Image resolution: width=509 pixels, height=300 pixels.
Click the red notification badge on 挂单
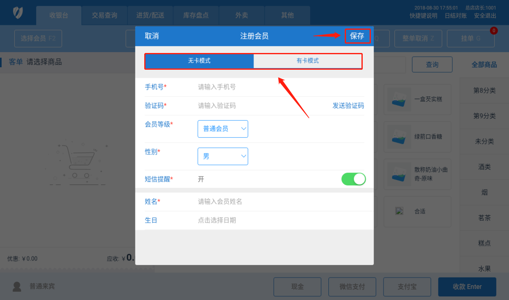tap(494, 31)
